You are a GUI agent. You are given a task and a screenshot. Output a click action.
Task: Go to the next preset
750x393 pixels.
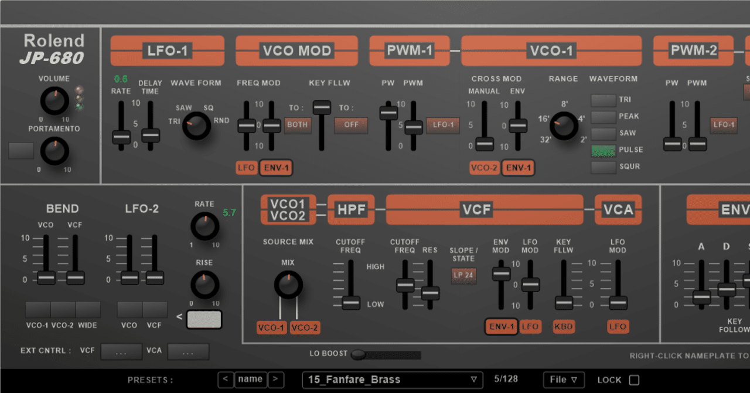point(276,380)
